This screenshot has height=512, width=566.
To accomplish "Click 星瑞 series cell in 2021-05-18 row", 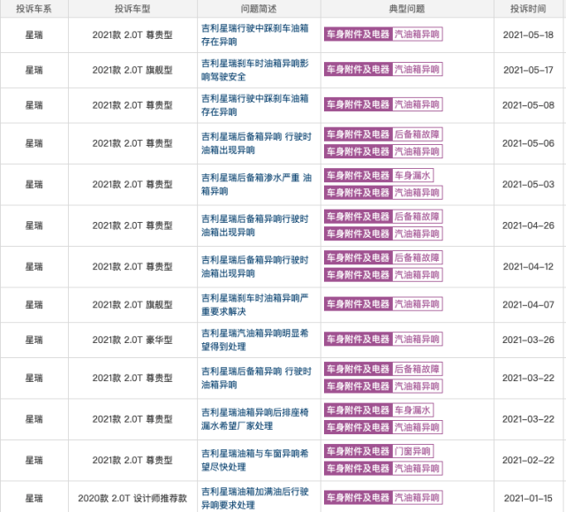I will (x=34, y=35).
